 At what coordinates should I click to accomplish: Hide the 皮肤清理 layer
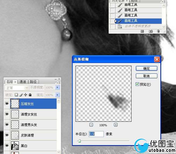[x=7, y=135]
